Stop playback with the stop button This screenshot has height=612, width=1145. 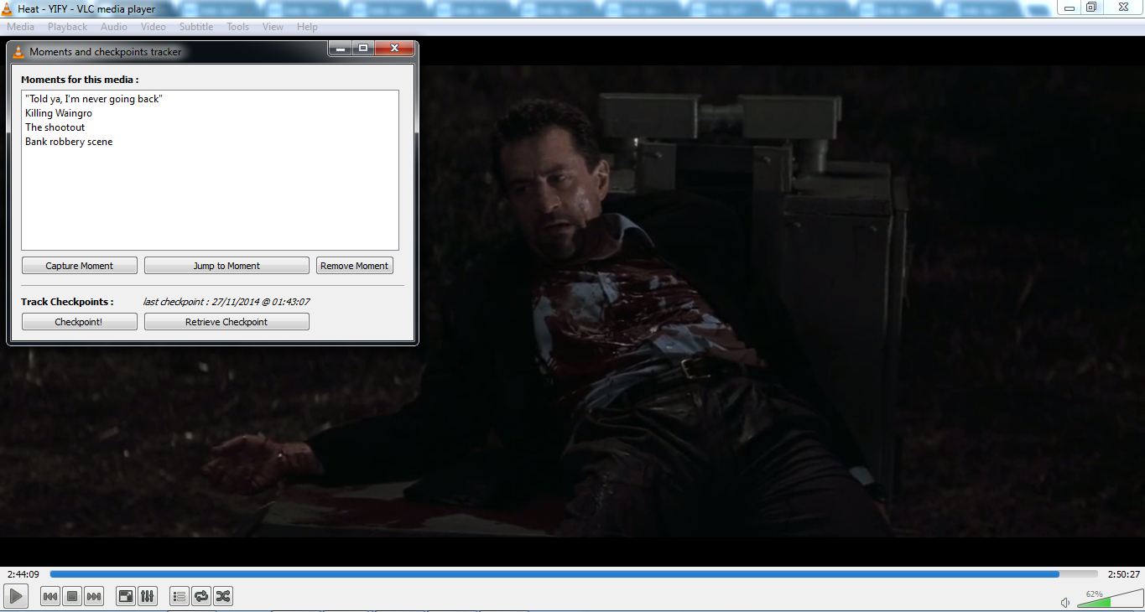click(x=72, y=596)
